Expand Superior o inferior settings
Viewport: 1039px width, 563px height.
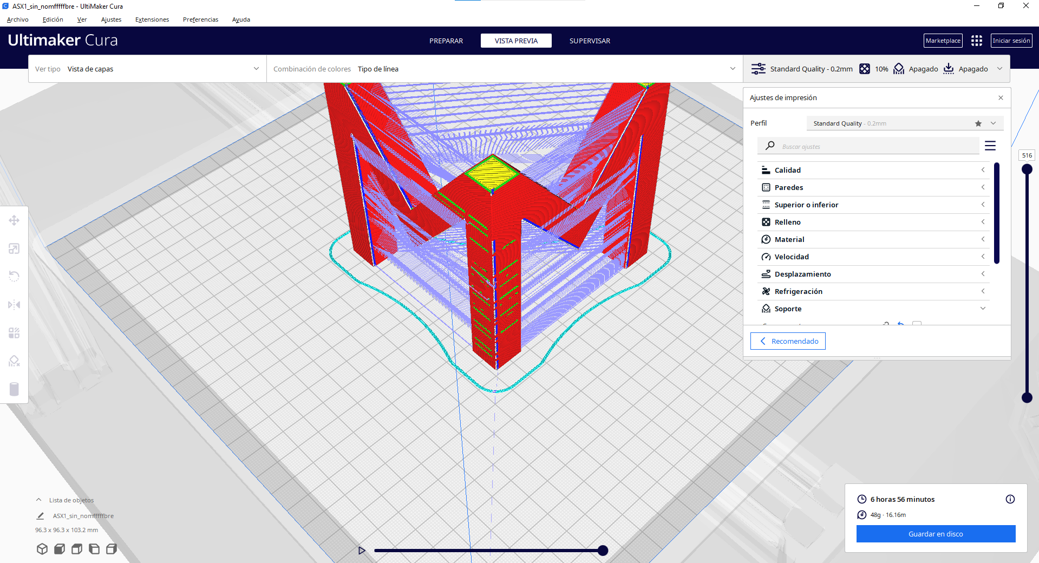tap(873, 205)
